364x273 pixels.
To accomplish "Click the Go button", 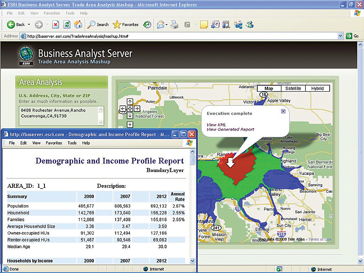I will pyautogui.click(x=352, y=36).
